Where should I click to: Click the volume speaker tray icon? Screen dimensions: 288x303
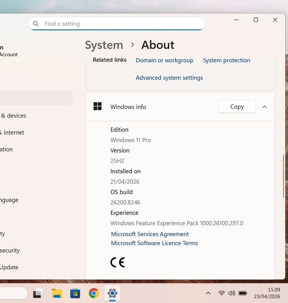click(x=232, y=293)
